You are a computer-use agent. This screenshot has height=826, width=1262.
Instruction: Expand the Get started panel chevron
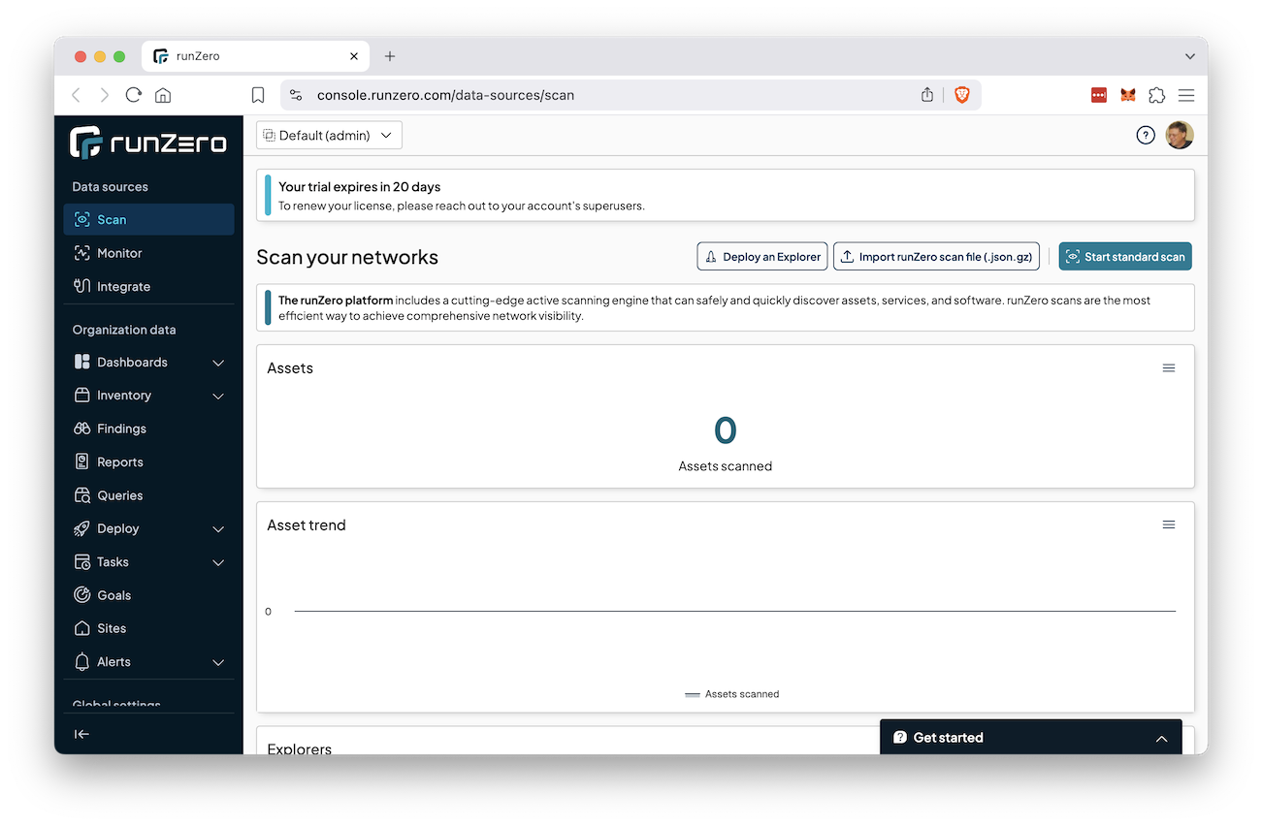[x=1161, y=739]
